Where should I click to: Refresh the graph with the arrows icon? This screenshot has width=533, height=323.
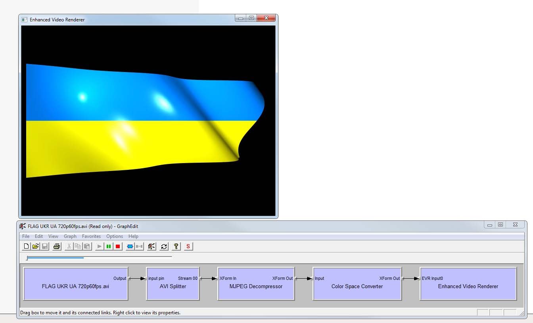click(164, 247)
